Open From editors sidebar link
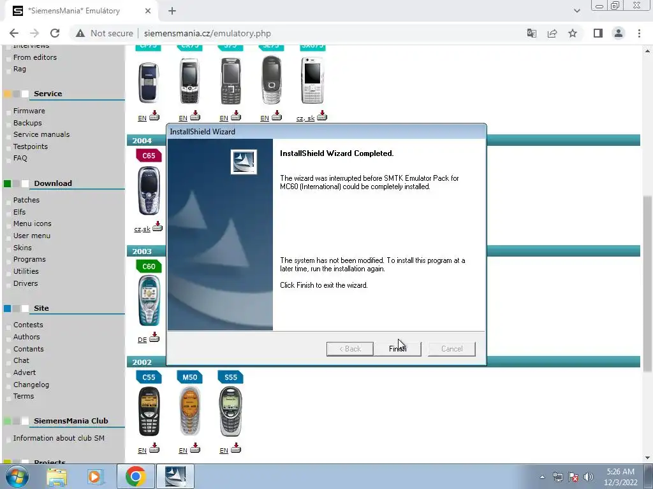This screenshot has width=653, height=489. coord(35,57)
